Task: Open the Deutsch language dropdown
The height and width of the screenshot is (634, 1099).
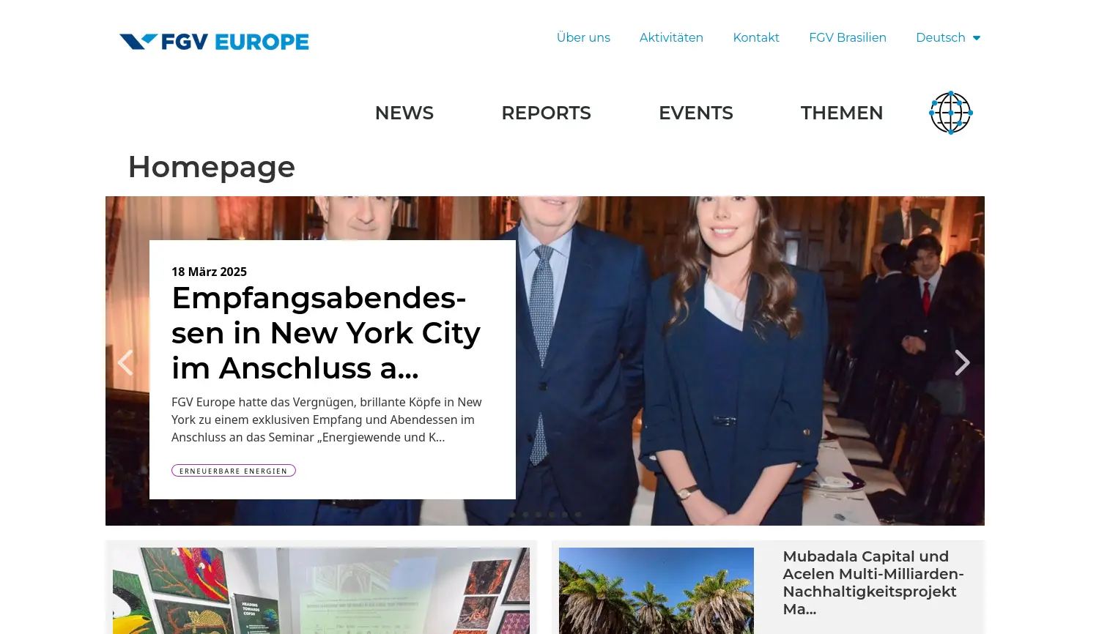Action: [941, 37]
